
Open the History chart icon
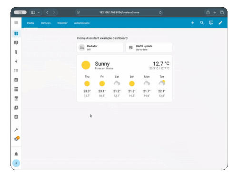pos(16,80)
